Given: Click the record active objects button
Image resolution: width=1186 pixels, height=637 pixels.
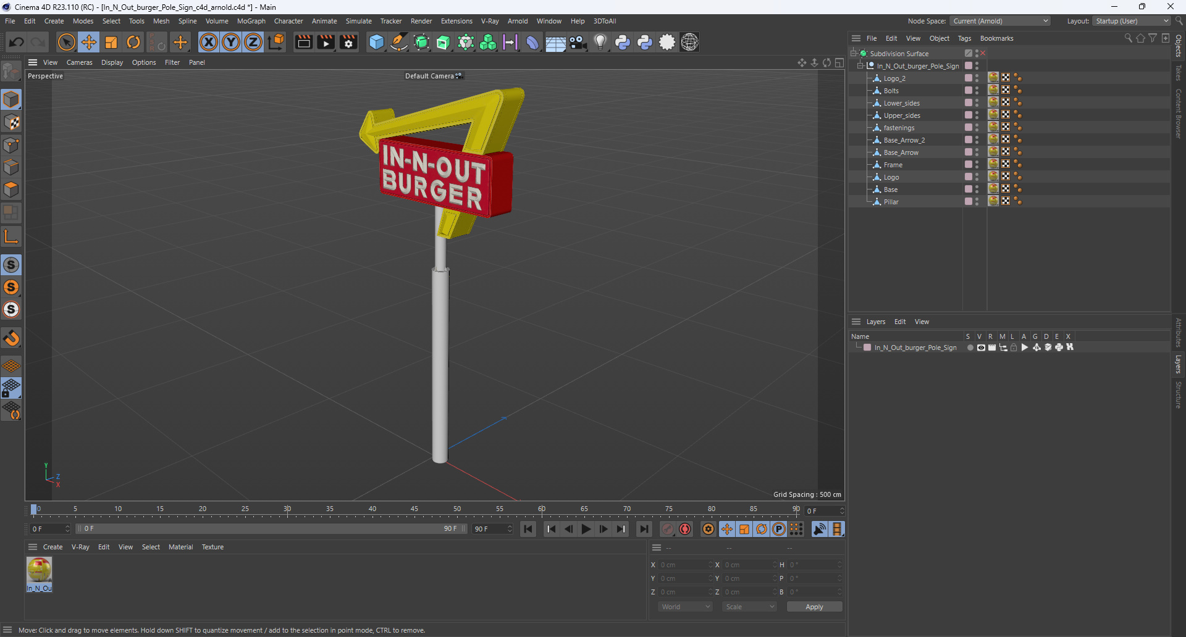Looking at the screenshot, I should pos(668,529).
